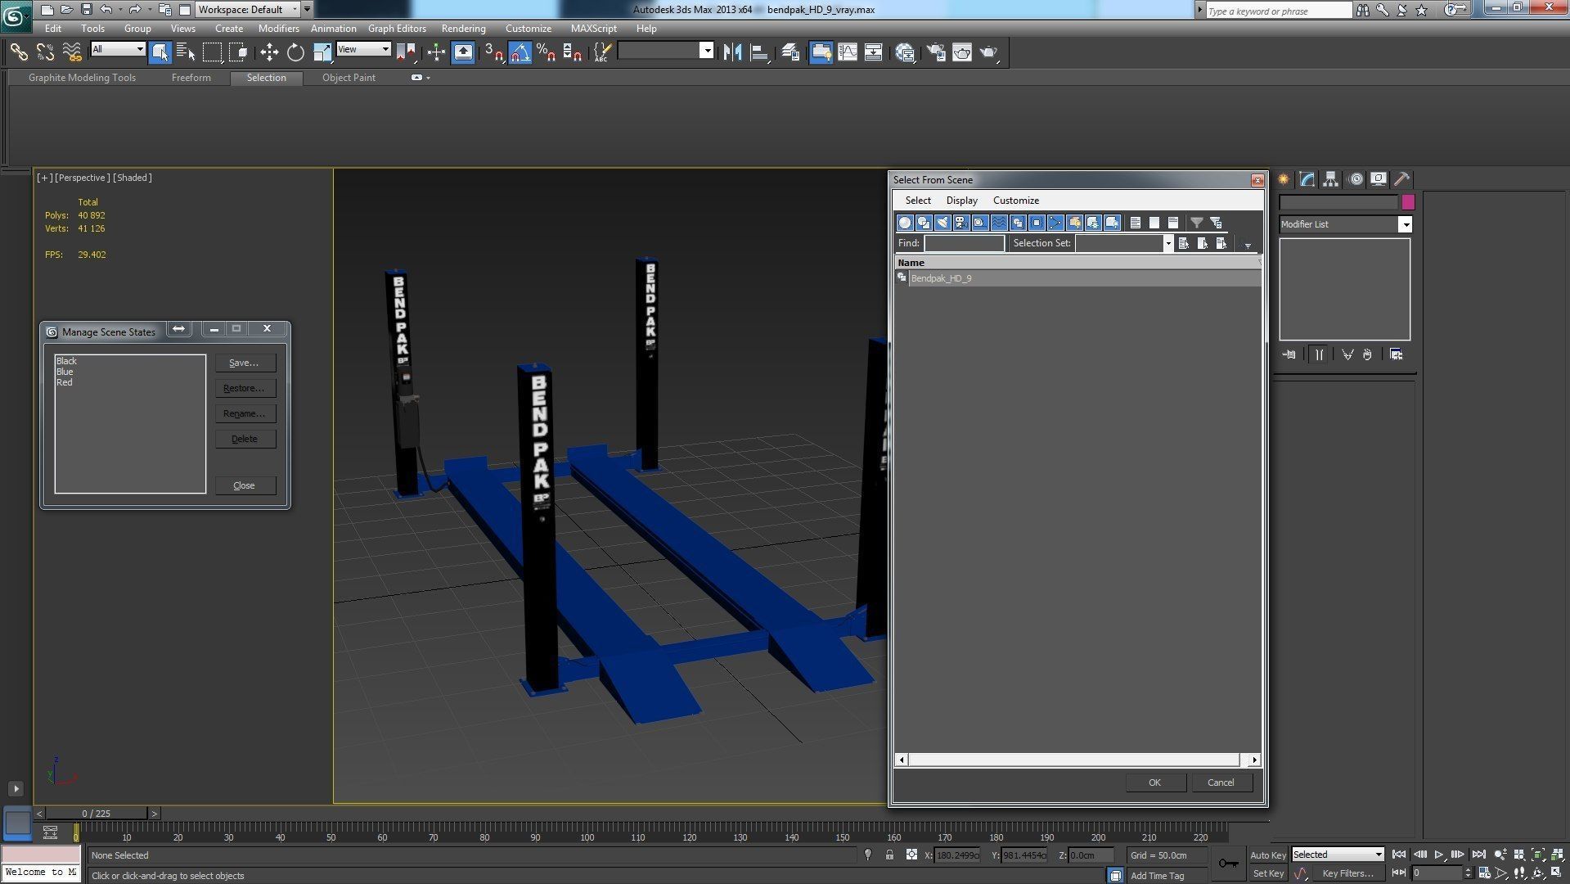Open the Workspace Default dropdown
Viewport: 1570px width, 884px height.
249,10
